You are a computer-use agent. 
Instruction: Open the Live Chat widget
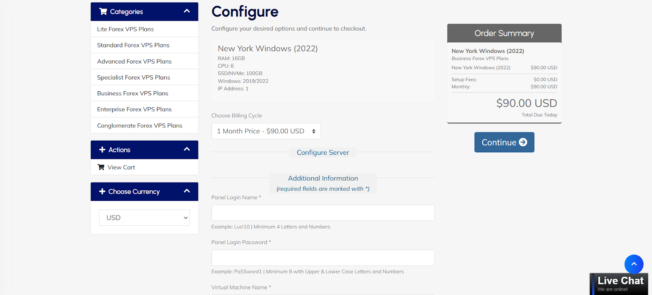pos(619,284)
